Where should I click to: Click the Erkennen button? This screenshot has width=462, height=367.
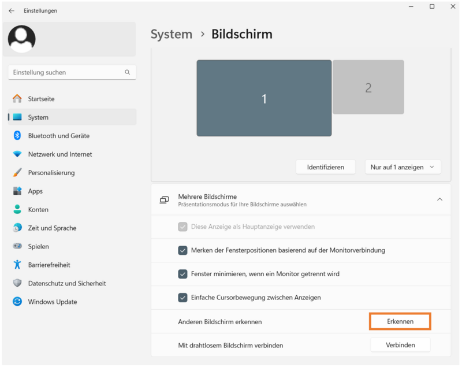[x=400, y=321]
